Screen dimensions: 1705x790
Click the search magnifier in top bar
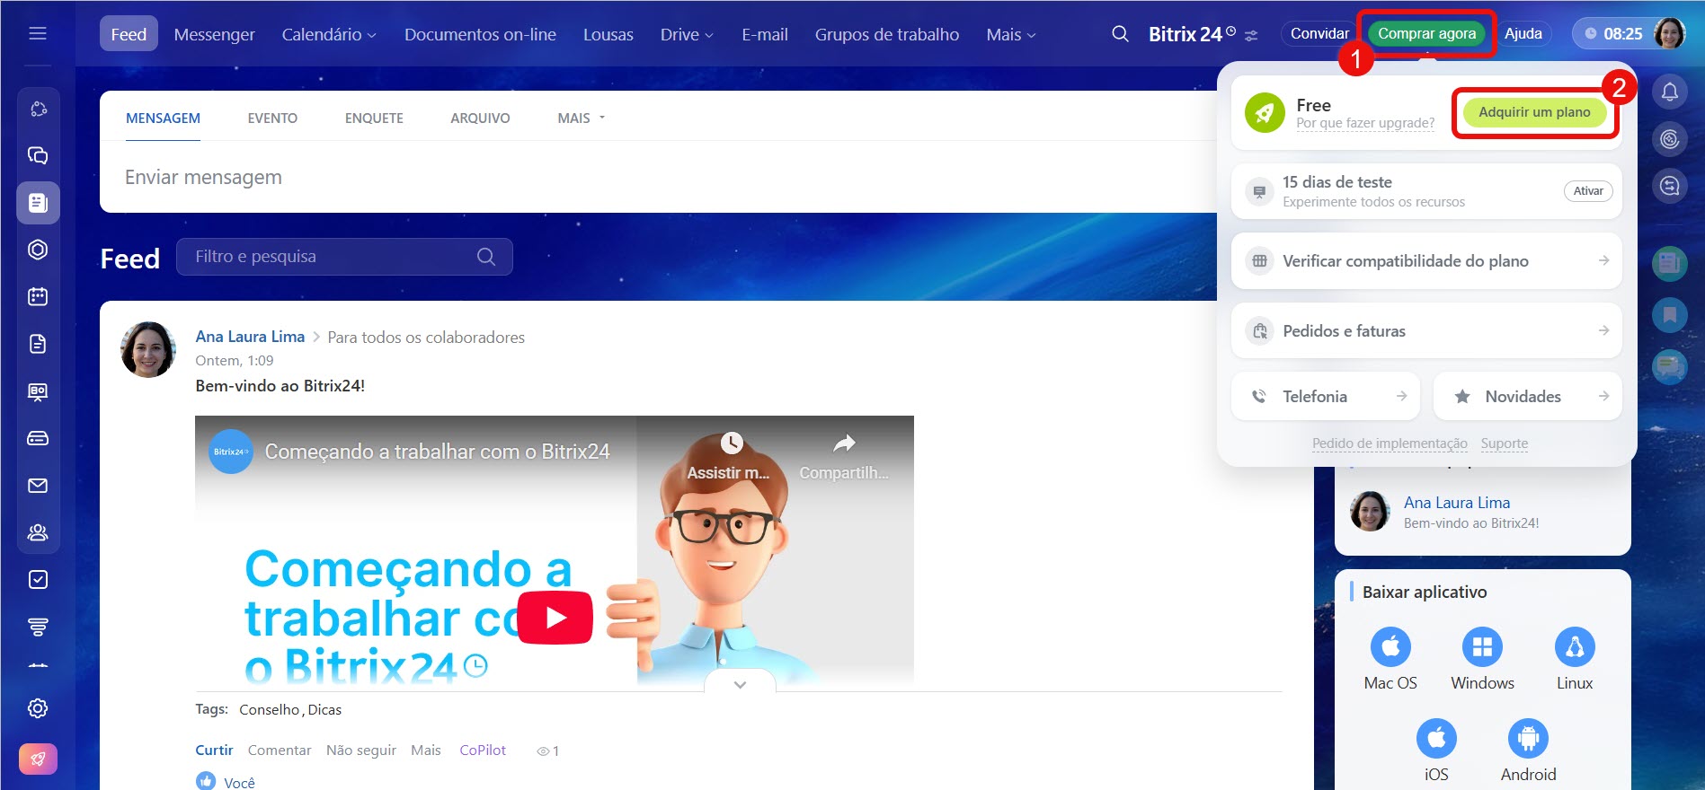(x=1119, y=34)
